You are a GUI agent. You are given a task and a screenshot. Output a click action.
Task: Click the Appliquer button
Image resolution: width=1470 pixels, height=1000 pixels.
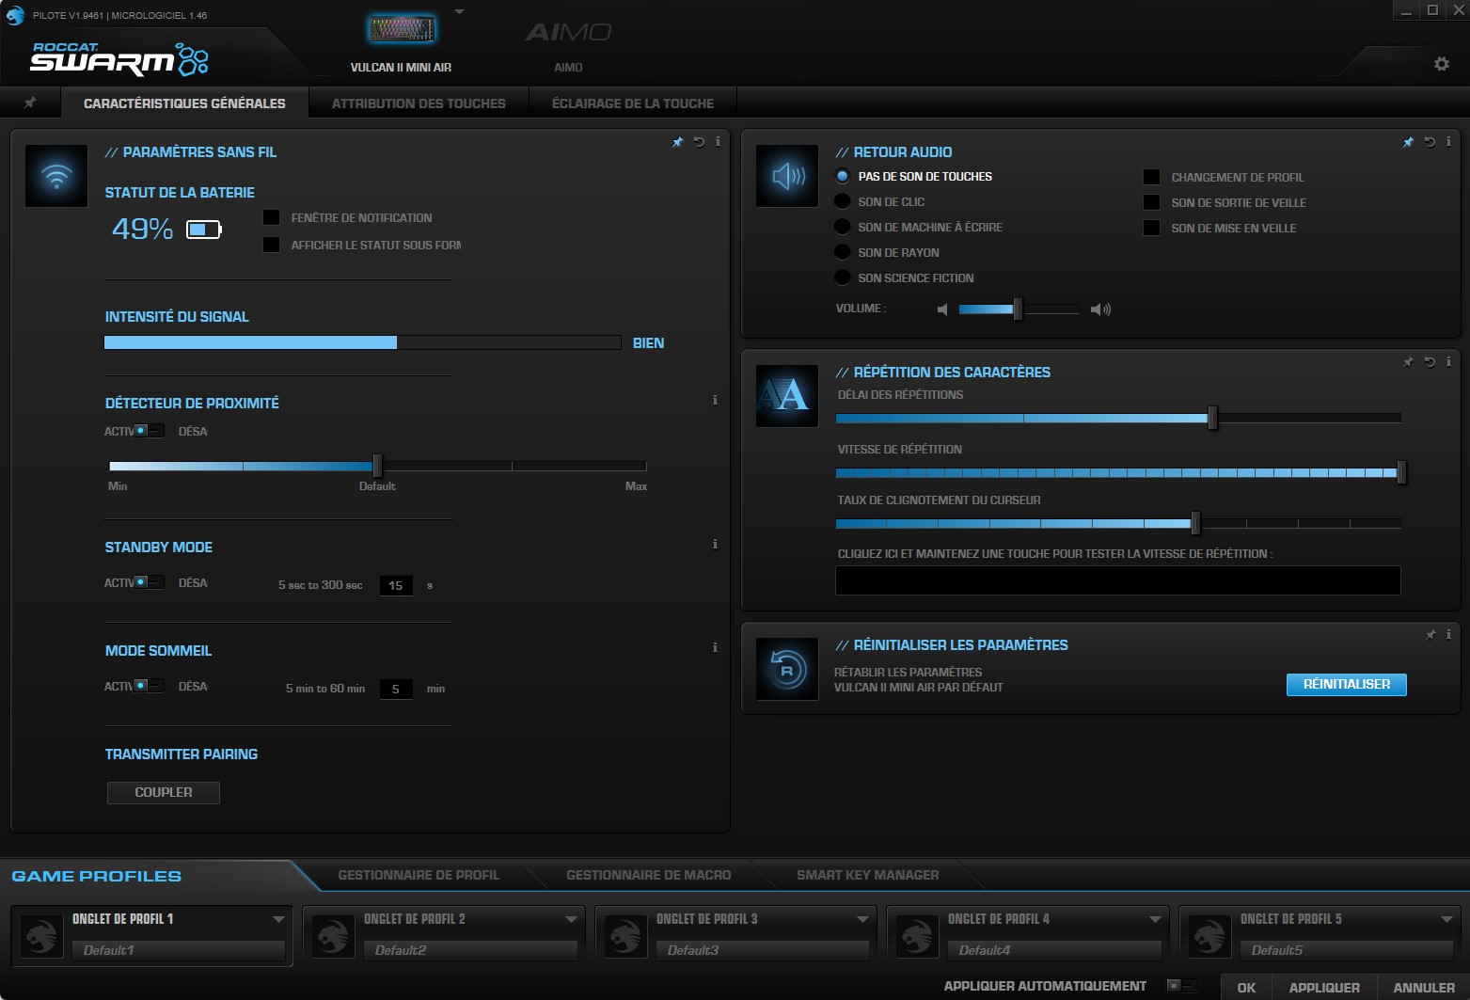1324,987
